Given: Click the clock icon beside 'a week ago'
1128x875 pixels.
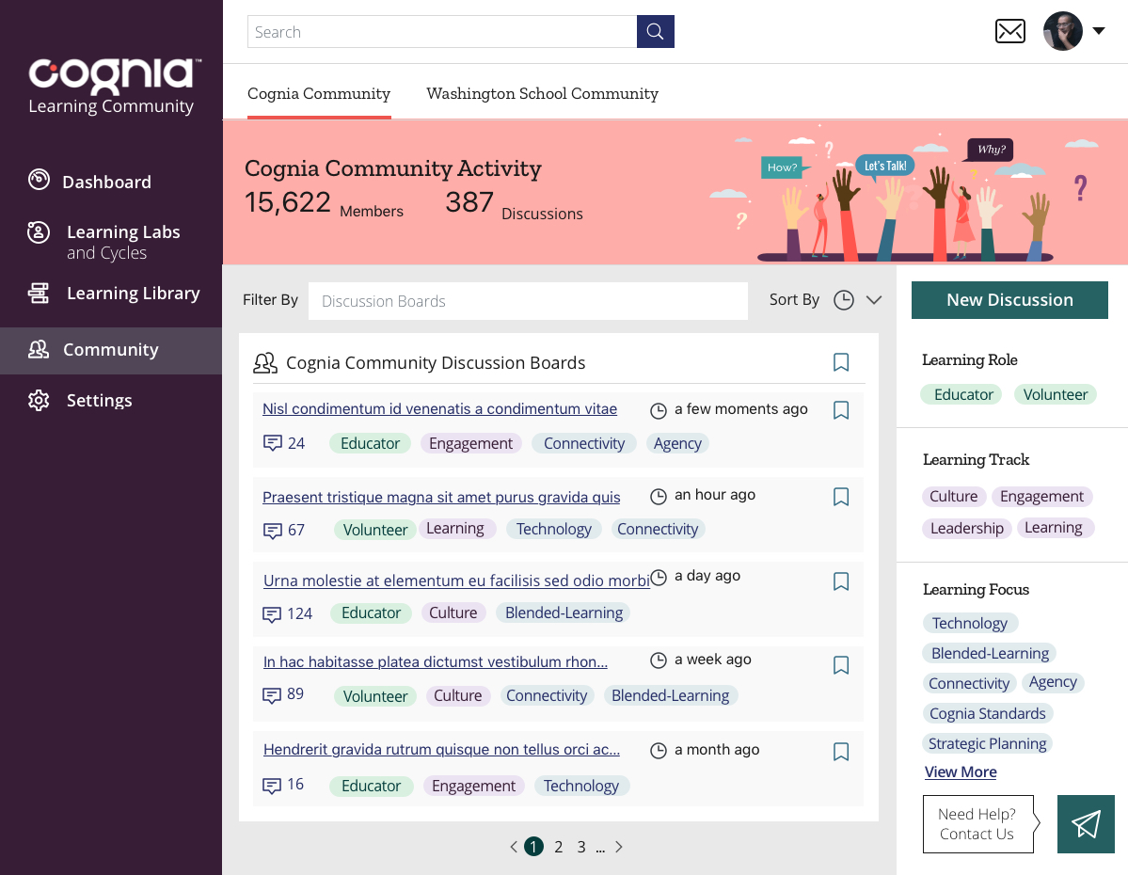Looking at the screenshot, I should tap(659, 660).
